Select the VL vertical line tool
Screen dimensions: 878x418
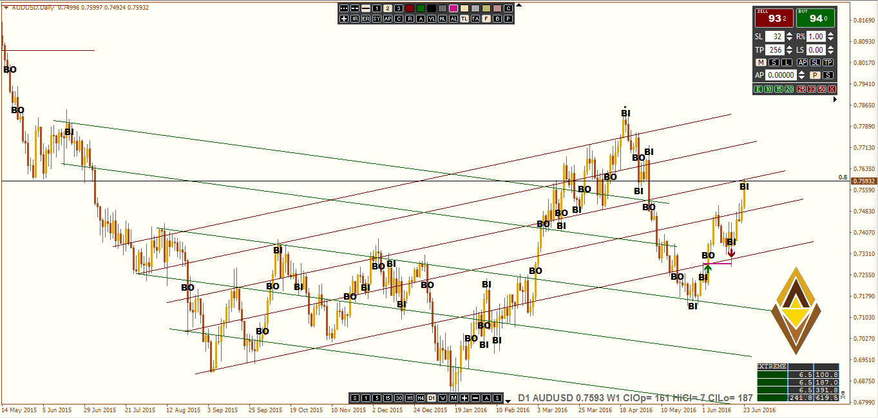tap(432, 19)
